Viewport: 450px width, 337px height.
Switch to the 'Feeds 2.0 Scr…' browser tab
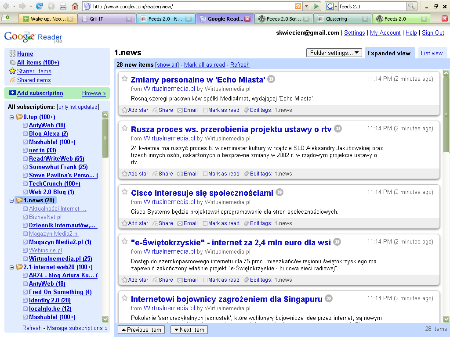tap(283, 19)
